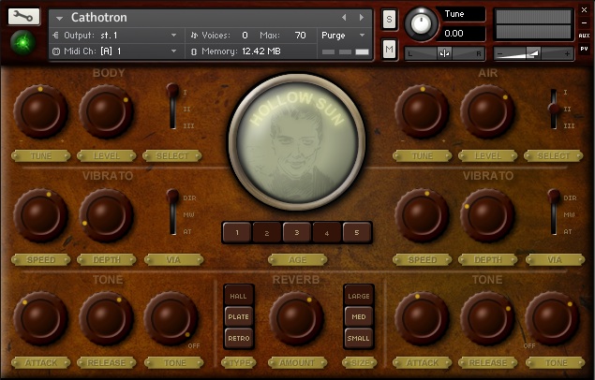Solo the Cathotron instrument

coord(389,19)
